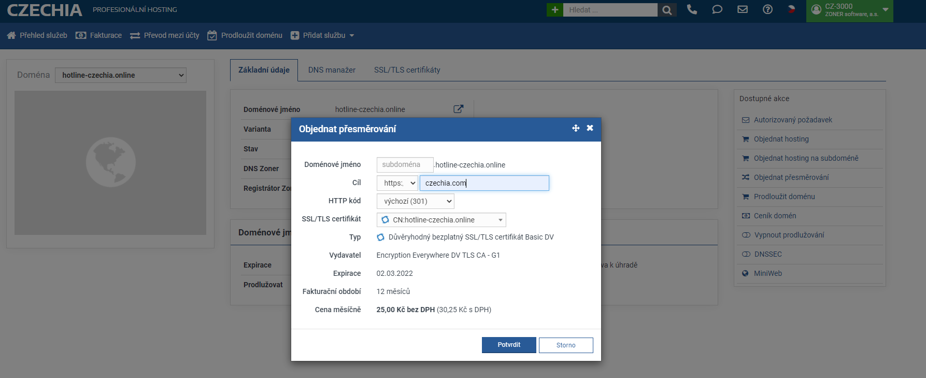Click the Vypnout prodlužování link
The width and height of the screenshot is (926, 378).
click(789, 235)
